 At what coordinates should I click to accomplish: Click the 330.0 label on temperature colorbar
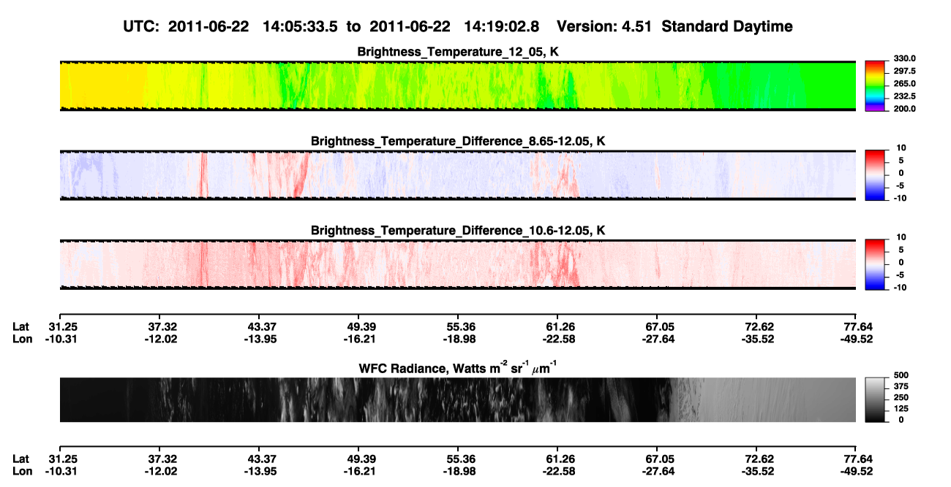pos(903,59)
